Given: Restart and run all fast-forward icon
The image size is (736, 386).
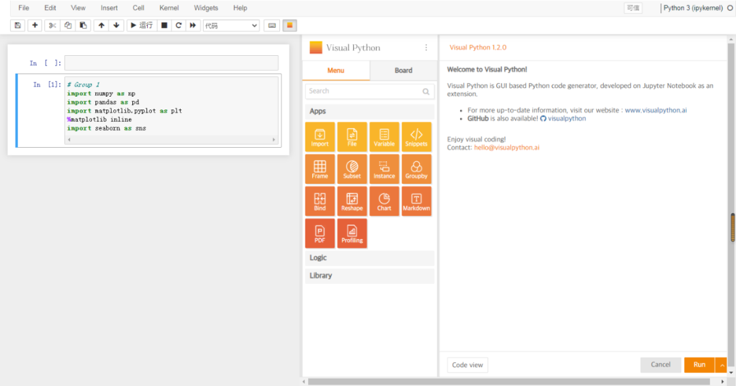Looking at the screenshot, I should click(193, 25).
